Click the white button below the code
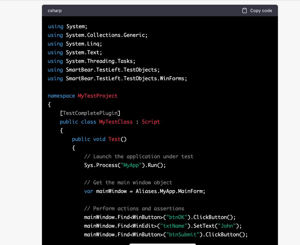 tap(162, 244)
